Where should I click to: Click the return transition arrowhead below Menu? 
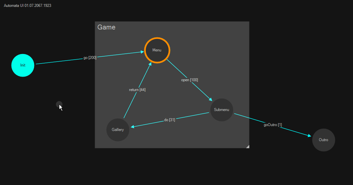pos(150,65)
